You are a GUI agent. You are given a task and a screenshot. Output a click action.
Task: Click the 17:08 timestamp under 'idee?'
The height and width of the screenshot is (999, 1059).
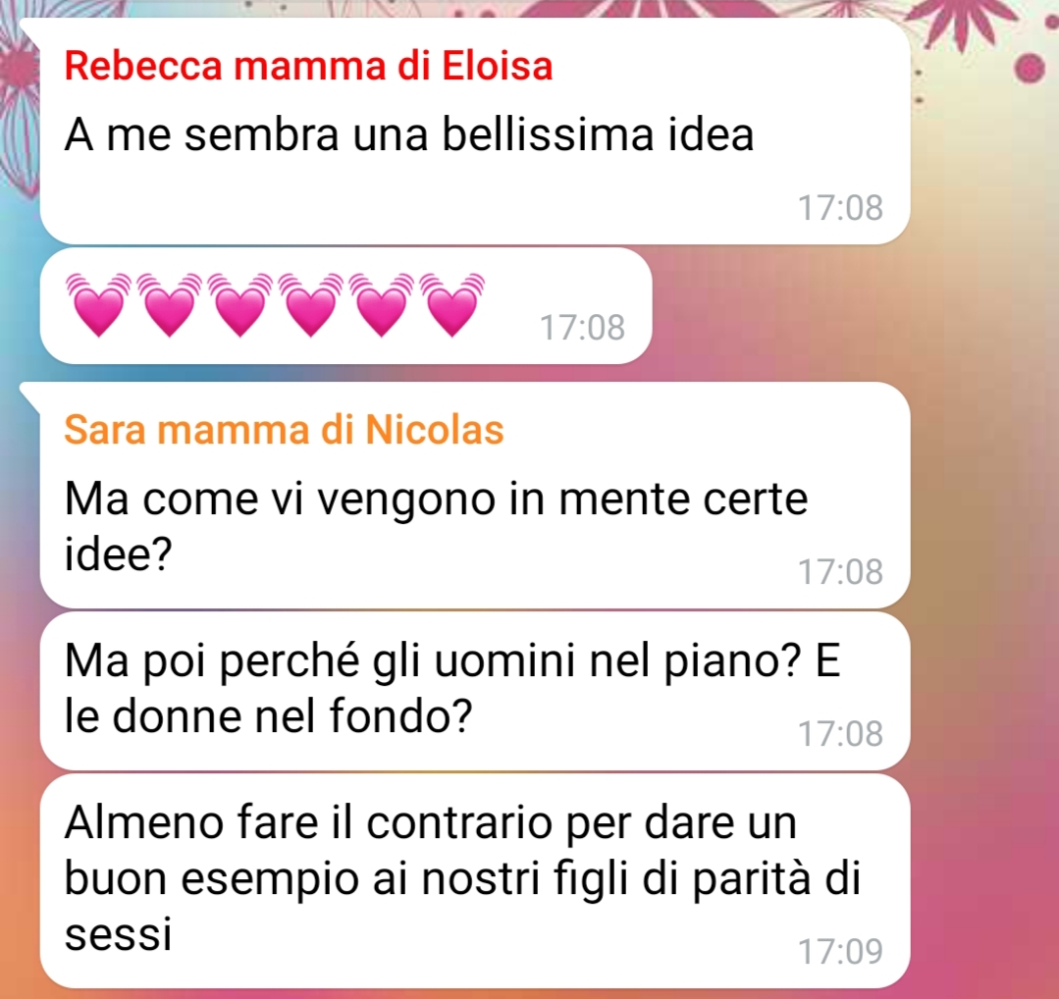coord(840,572)
